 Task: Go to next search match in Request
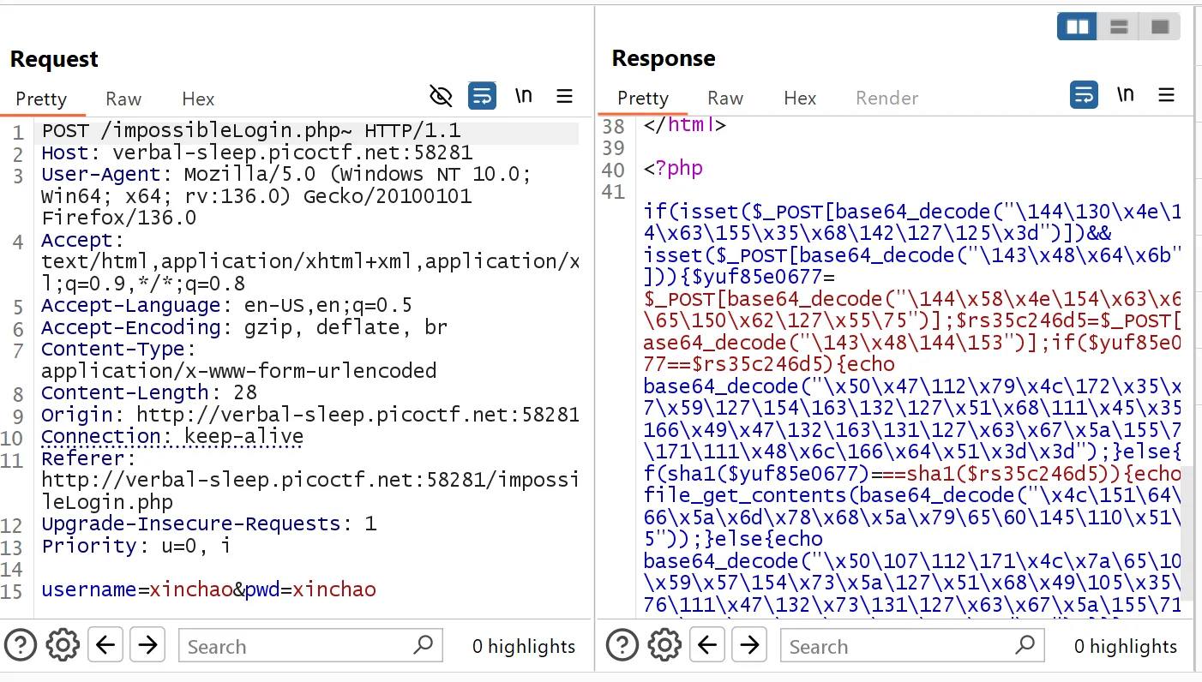tap(147, 644)
